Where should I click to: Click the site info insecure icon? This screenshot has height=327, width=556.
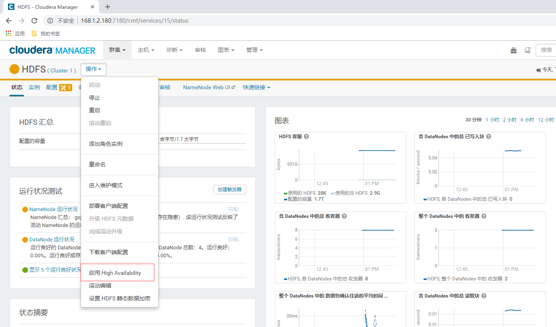tap(51, 21)
